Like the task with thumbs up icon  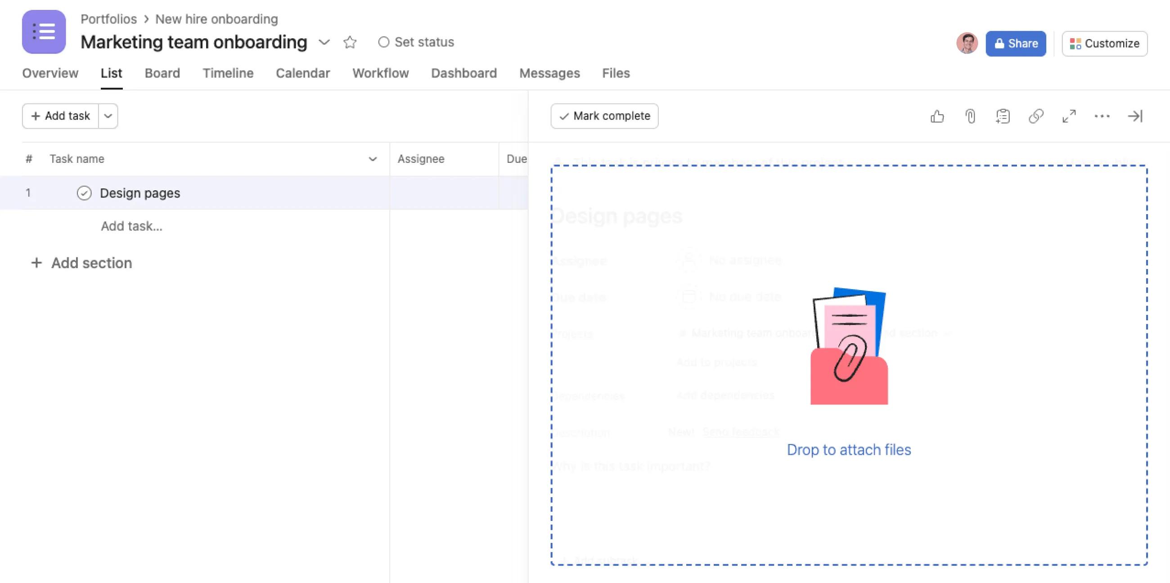click(x=937, y=116)
